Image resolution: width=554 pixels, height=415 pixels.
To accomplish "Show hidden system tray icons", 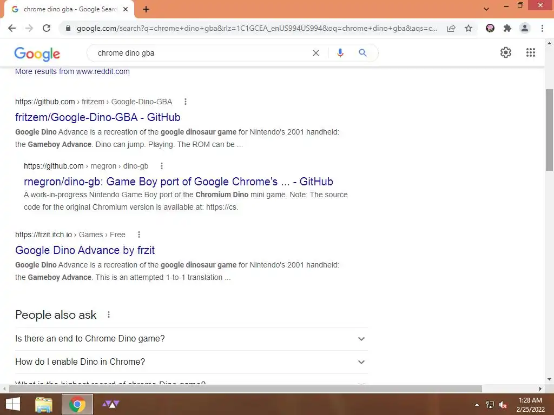I will [x=477, y=405].
